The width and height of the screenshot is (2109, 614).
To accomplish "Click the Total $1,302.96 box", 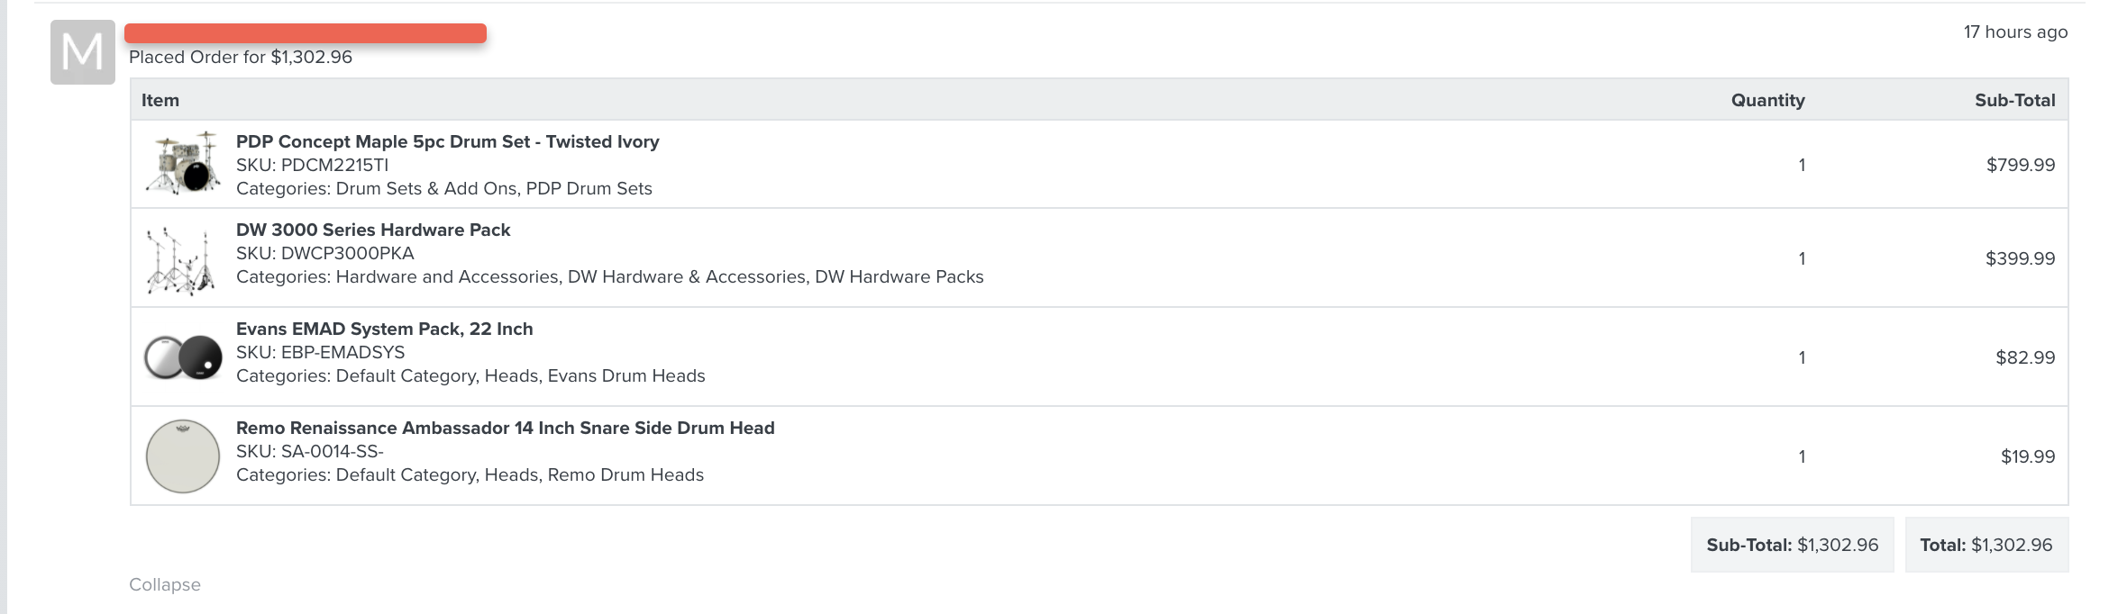I will (x=1986, y=545).
